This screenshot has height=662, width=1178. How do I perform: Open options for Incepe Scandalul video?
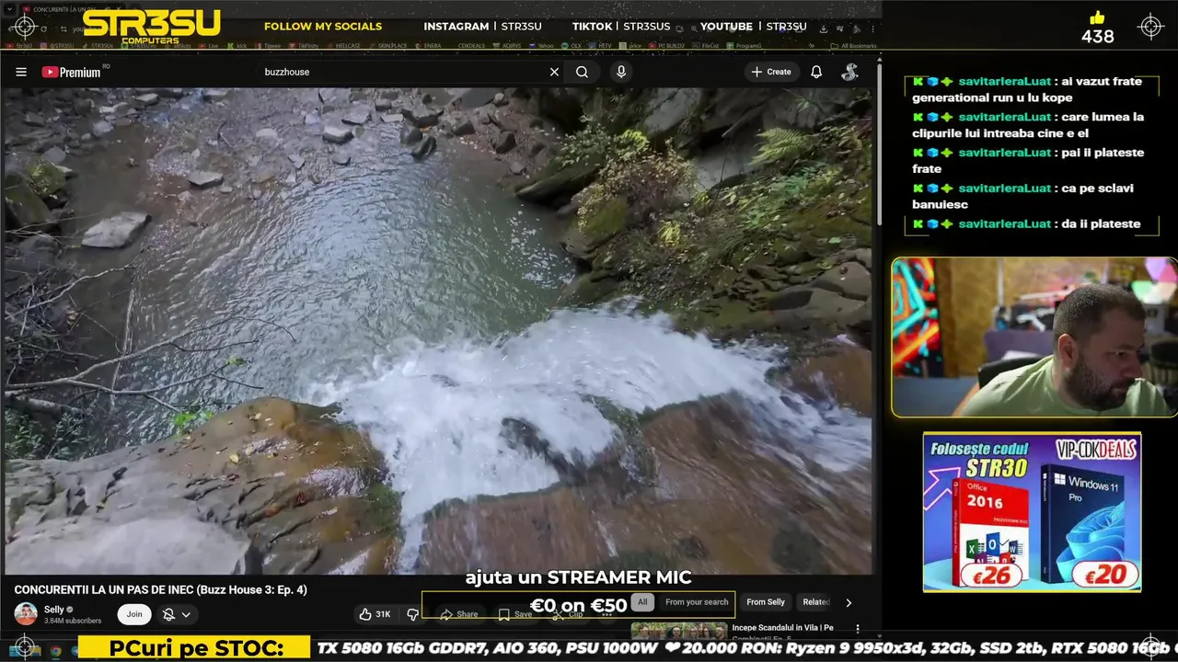pyautogui.click(x=858, y=629)
